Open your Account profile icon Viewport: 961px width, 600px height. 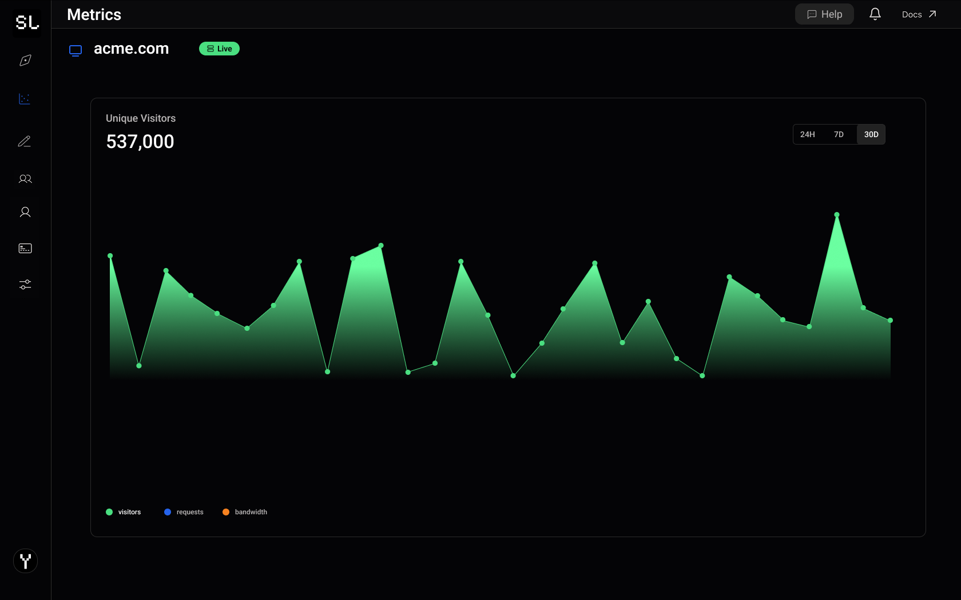(x=25, y=212)
